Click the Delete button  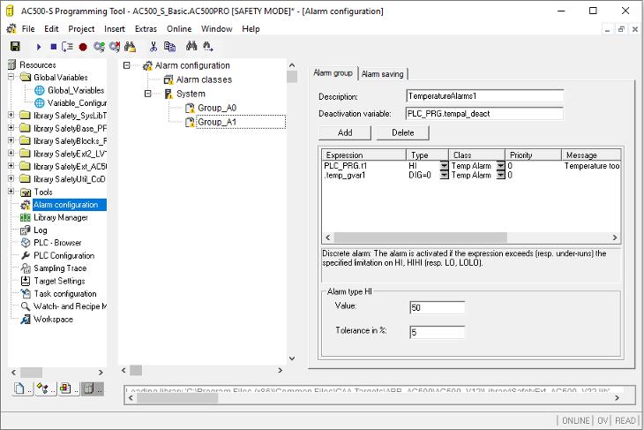point(402,132)
